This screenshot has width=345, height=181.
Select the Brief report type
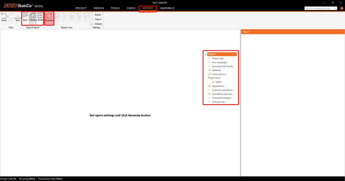tap(25, 17)
